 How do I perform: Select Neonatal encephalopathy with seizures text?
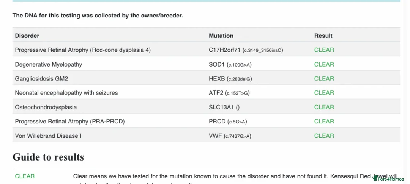tap(66, 93)
